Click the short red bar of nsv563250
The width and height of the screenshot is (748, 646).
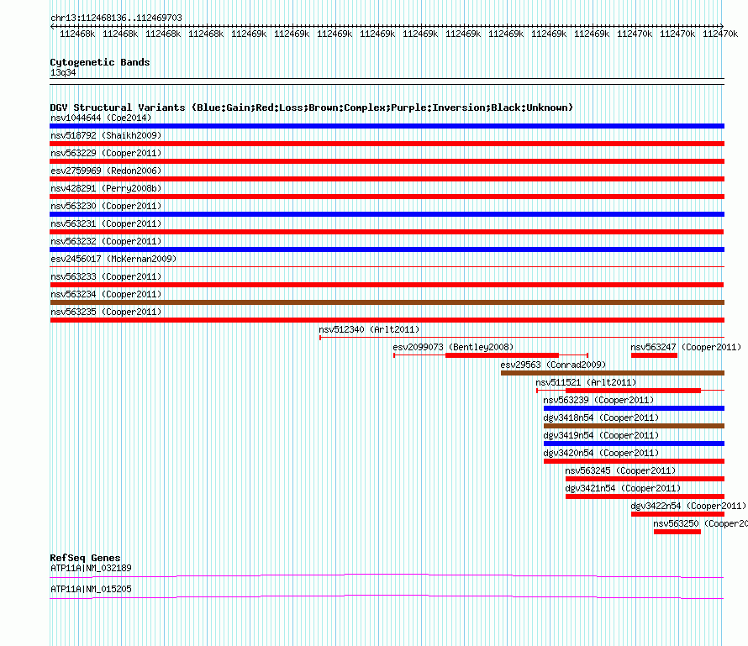click(x=677, y=532)
